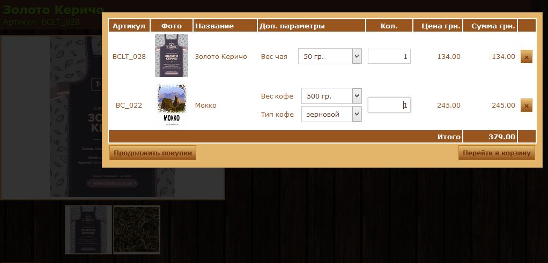Click the Сумма грн. column header
This screenshot has width=548, height=263.
(x=490, y=26)
